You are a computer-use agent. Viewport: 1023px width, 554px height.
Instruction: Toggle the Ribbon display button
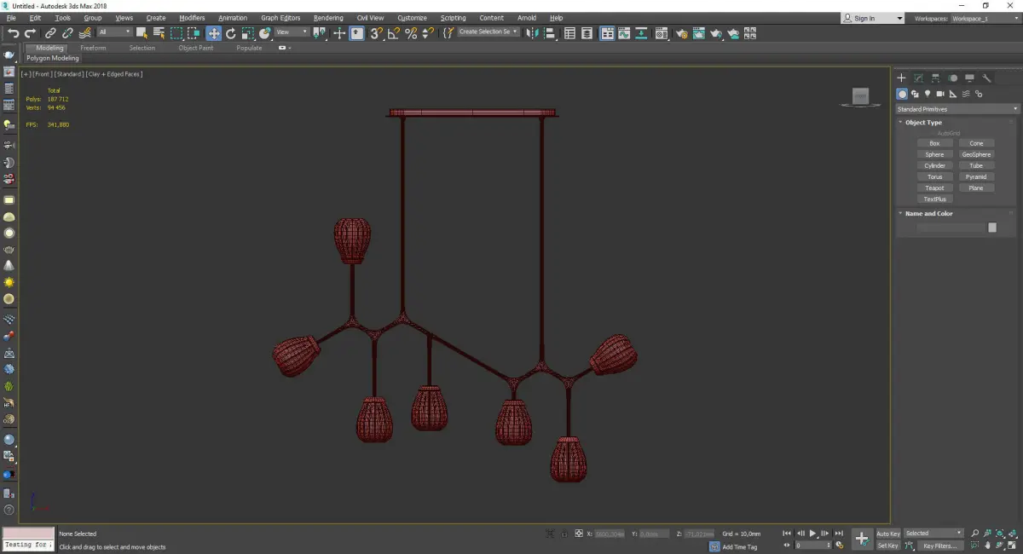click(x=608, y=33)
